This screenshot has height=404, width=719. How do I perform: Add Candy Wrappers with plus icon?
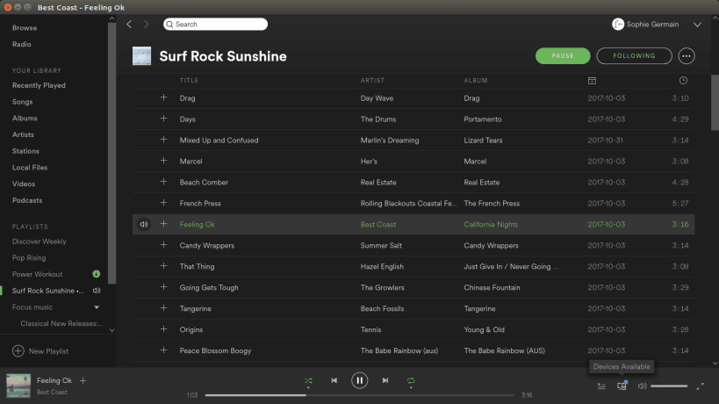163,245
